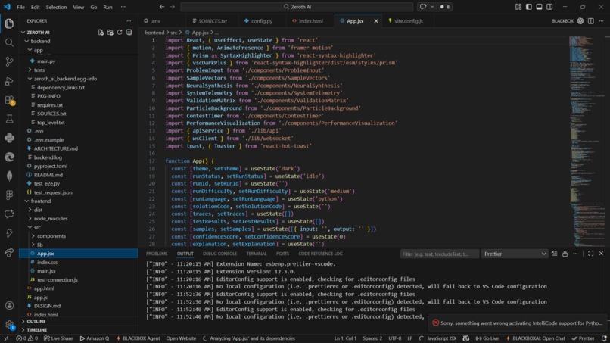Screen dimensions: 610x343
Task: Open the Run menu
Action: point(107,7)
